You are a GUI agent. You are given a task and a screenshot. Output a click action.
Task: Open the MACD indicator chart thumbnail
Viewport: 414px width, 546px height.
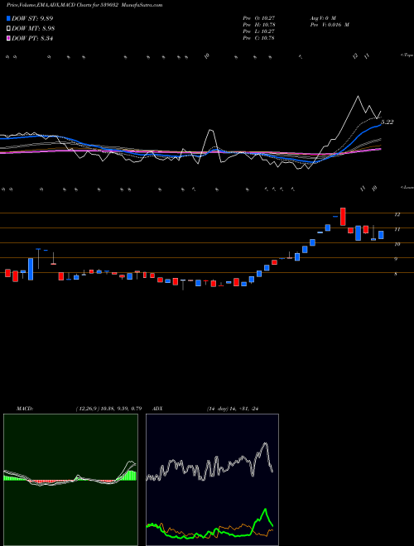click(x=70, y=480)
